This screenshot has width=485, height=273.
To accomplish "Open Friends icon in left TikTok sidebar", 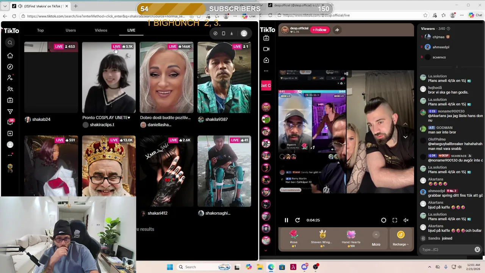I will [10, 89].
